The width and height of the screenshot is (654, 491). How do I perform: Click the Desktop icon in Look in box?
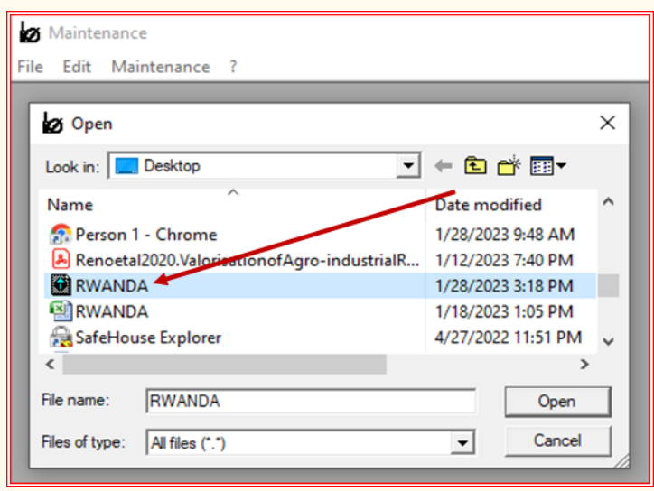pos(126,166)
